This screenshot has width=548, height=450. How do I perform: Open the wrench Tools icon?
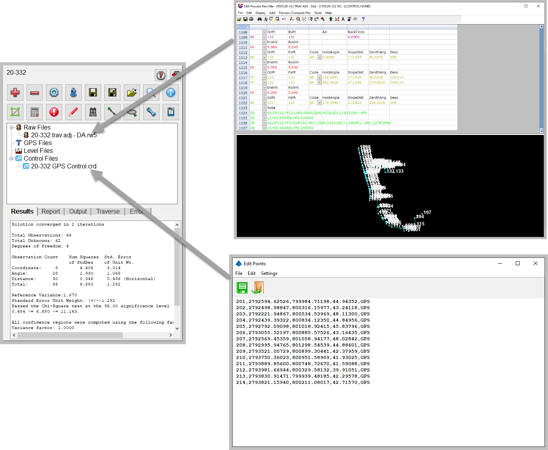click(x=151, y=112)
